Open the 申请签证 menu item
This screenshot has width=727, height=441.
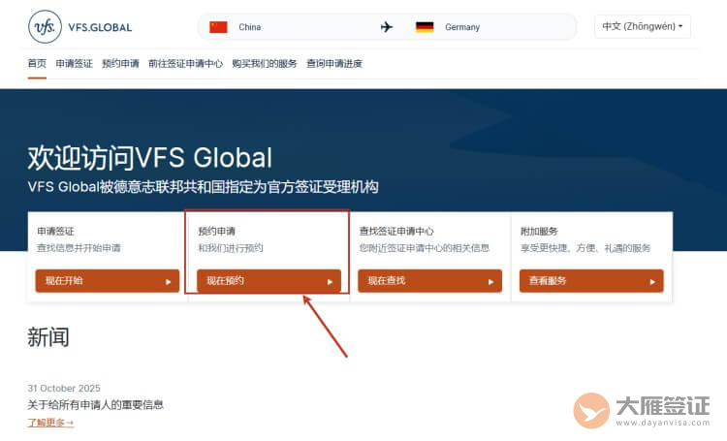point(75,63)
